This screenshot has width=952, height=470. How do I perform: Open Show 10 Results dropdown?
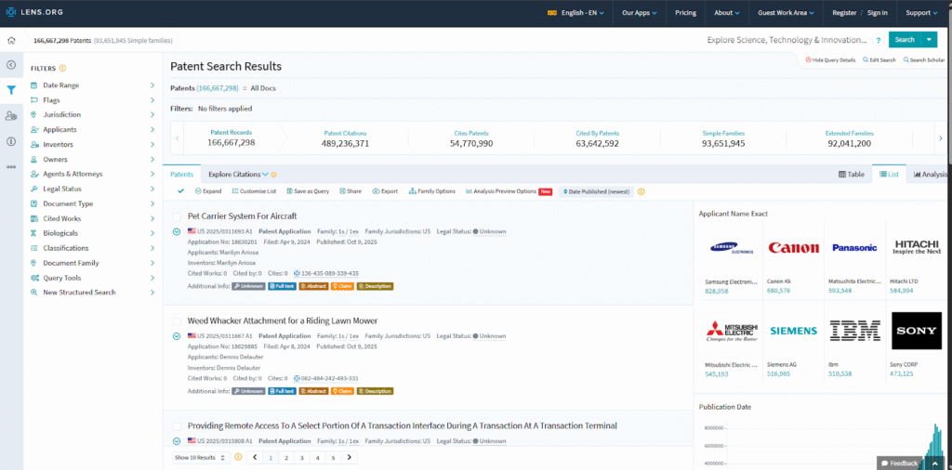click(199, 457)
